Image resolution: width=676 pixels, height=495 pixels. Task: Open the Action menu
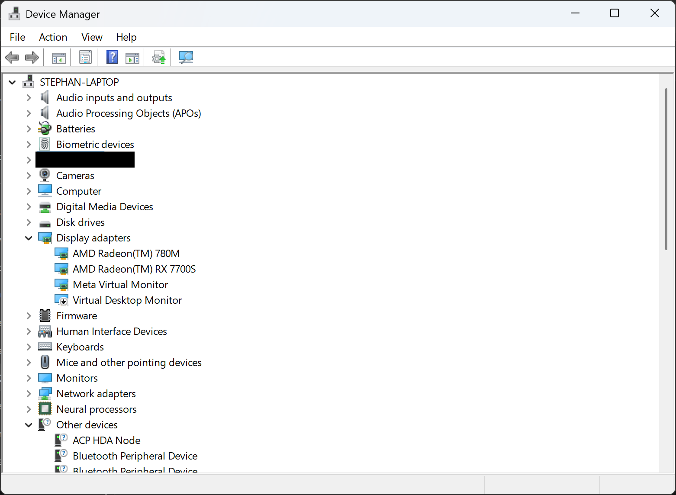pyautogui.click(x=53, y=37)
